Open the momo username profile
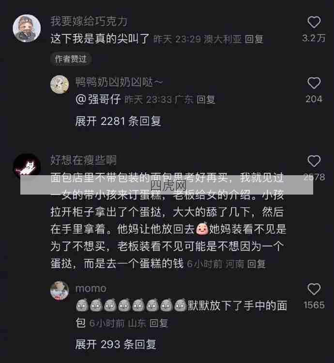 coord(91,288)
